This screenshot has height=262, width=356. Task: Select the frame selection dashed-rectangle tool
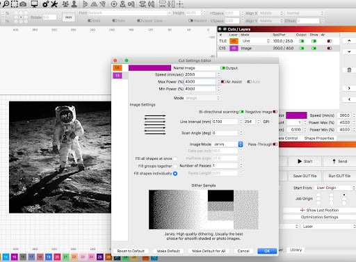(x=15, y=3)
